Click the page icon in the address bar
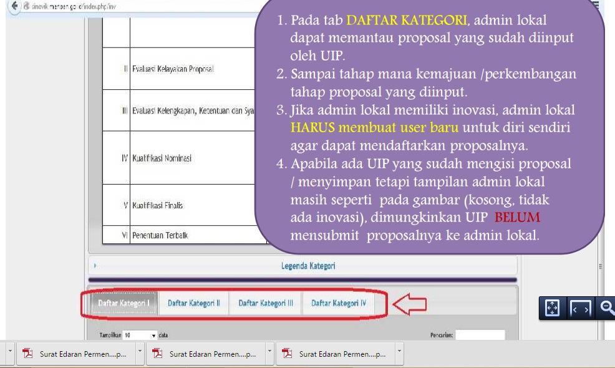The height and width of the screenshot is (368, 615). click(x=27, y=6)
